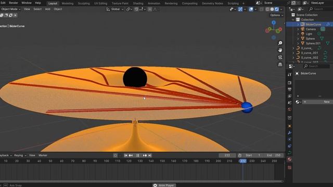Click the pan hand icon in viewport
Image resolution: width=333 pixels, height=187 pixels.
pos(280,50)
